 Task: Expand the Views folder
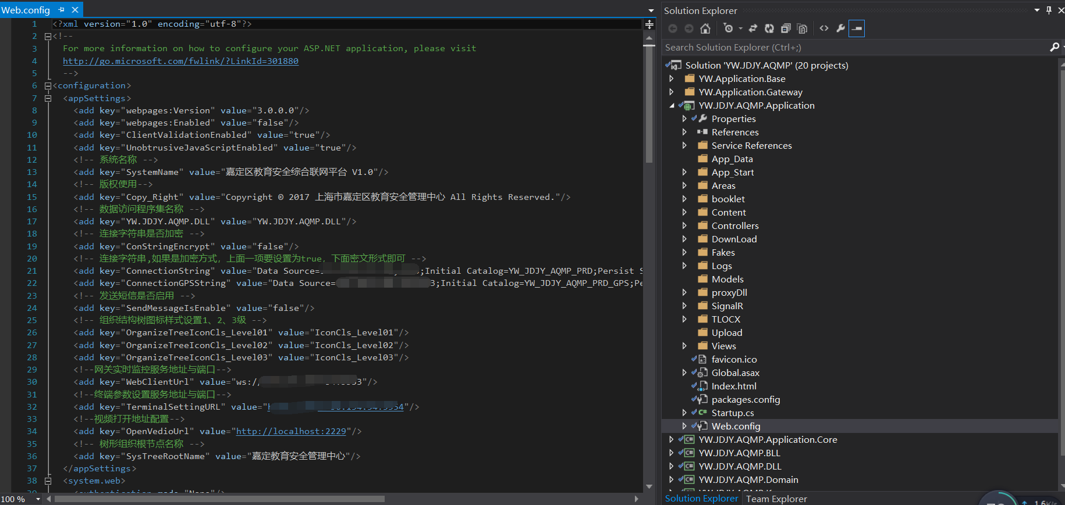(x=684, y=346)
